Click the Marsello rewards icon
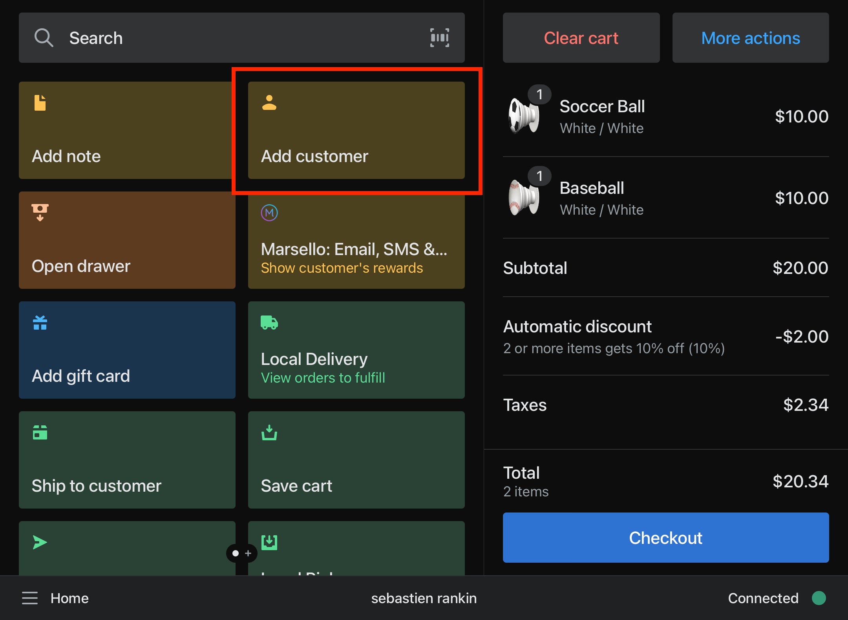Viewport: 848px width, 620px height. click(269, 213)
